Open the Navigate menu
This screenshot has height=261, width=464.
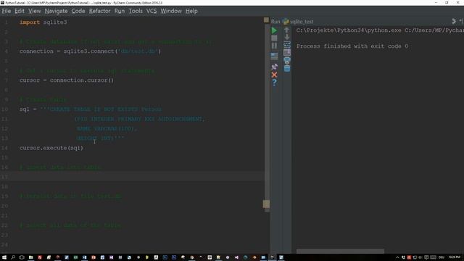(x=57, y=11)
